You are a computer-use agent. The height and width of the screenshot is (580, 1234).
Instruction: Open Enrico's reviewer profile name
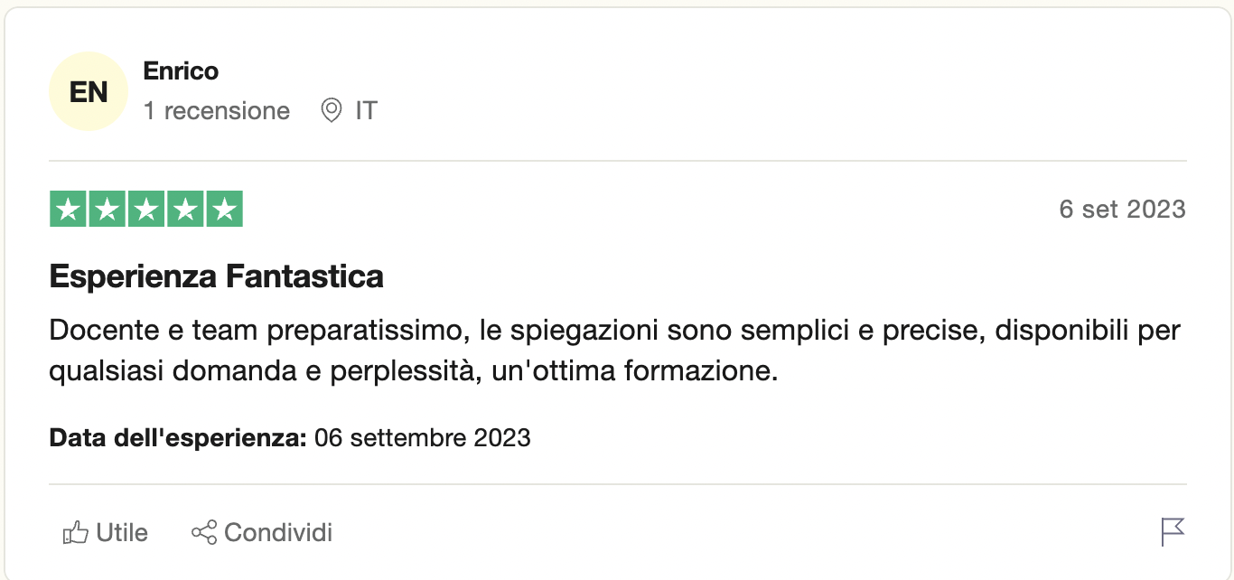[x=181, y=71]
